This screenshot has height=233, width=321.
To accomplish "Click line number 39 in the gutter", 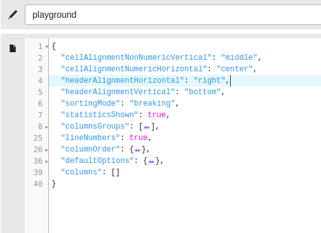I will [x=38, y=173].
